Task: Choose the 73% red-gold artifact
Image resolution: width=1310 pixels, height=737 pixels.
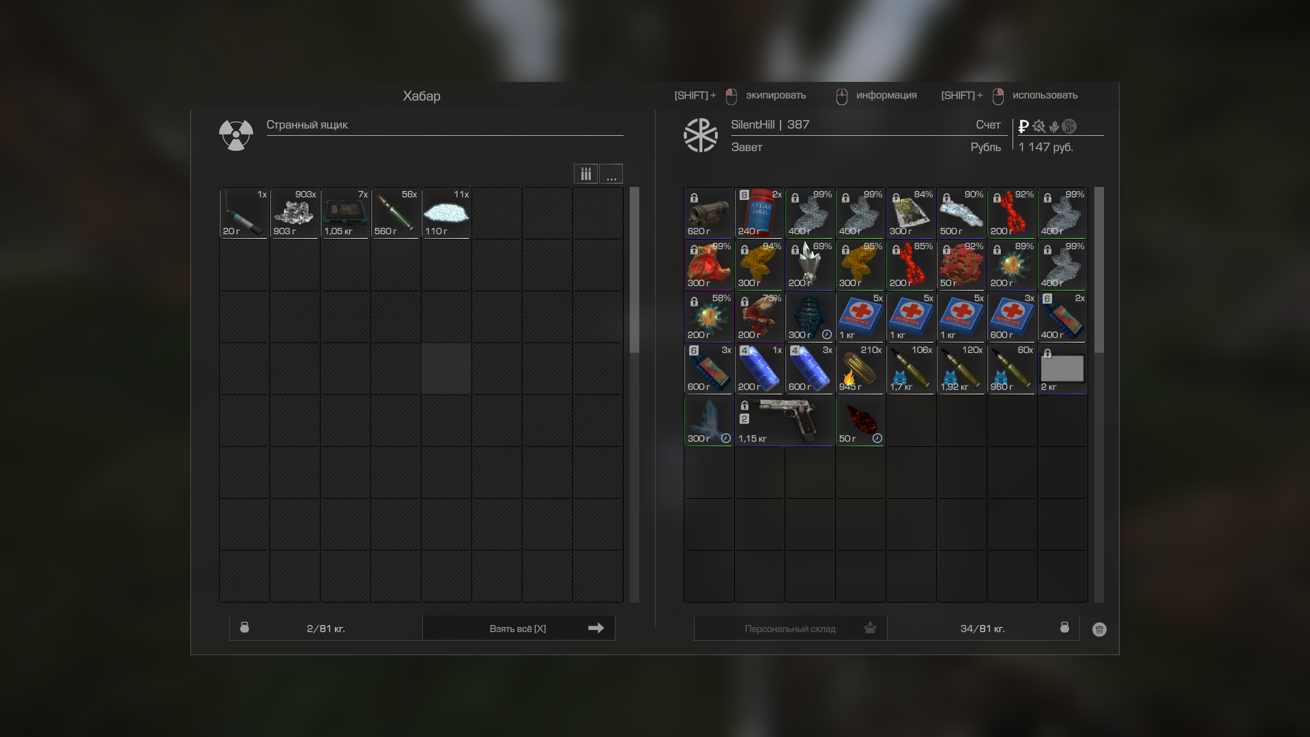Action: 759,317
